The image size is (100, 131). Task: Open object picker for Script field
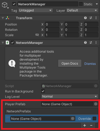(x=96, y=86)
